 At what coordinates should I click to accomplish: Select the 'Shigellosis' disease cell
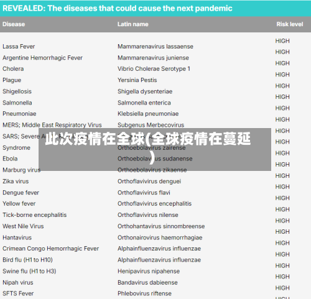click(x=17, y=91)
